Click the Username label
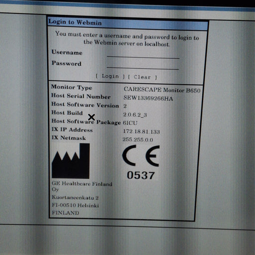This screenshot has width=255, height=255. [x=67, y=52]
